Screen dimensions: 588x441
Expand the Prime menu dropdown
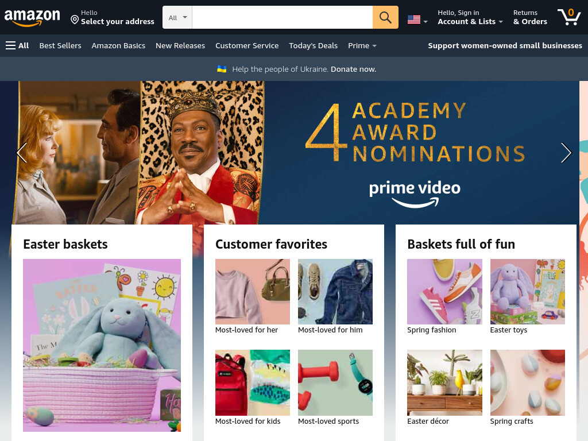(362, 45)
